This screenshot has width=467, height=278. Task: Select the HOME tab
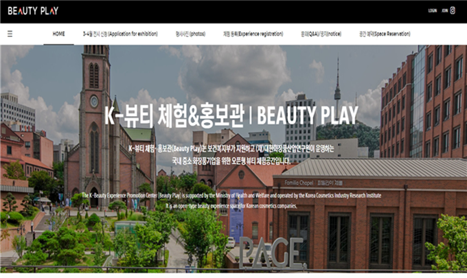59,33
